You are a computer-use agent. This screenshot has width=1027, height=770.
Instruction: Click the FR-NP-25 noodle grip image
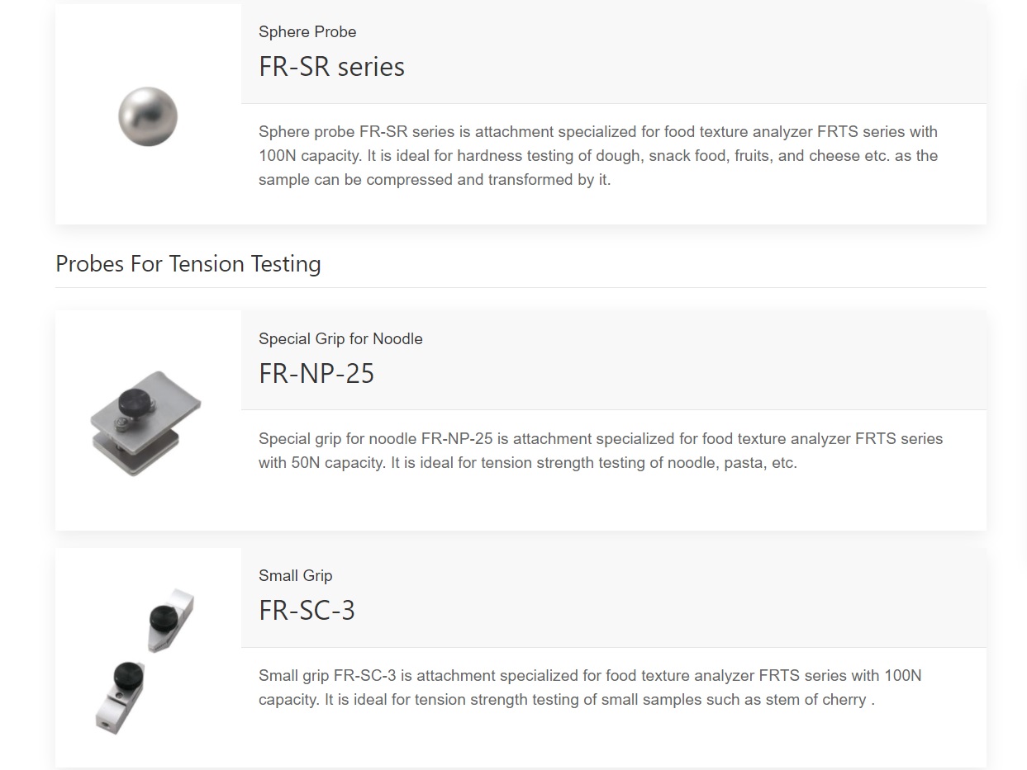(x=145, y=423)
